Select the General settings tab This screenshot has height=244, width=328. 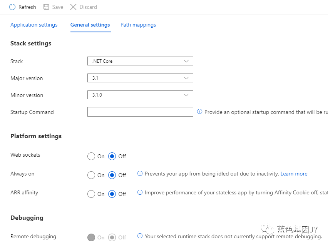pyautogui.click(x=90, y=25)
